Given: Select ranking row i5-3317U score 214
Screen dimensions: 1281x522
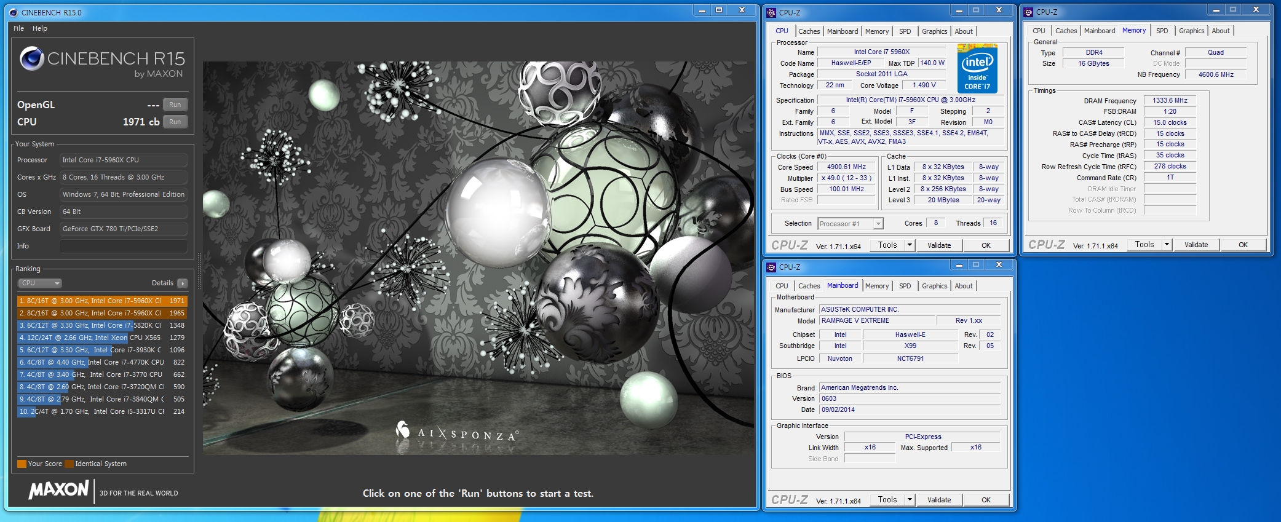Looking at the screenshot, I should pos(102,411).
